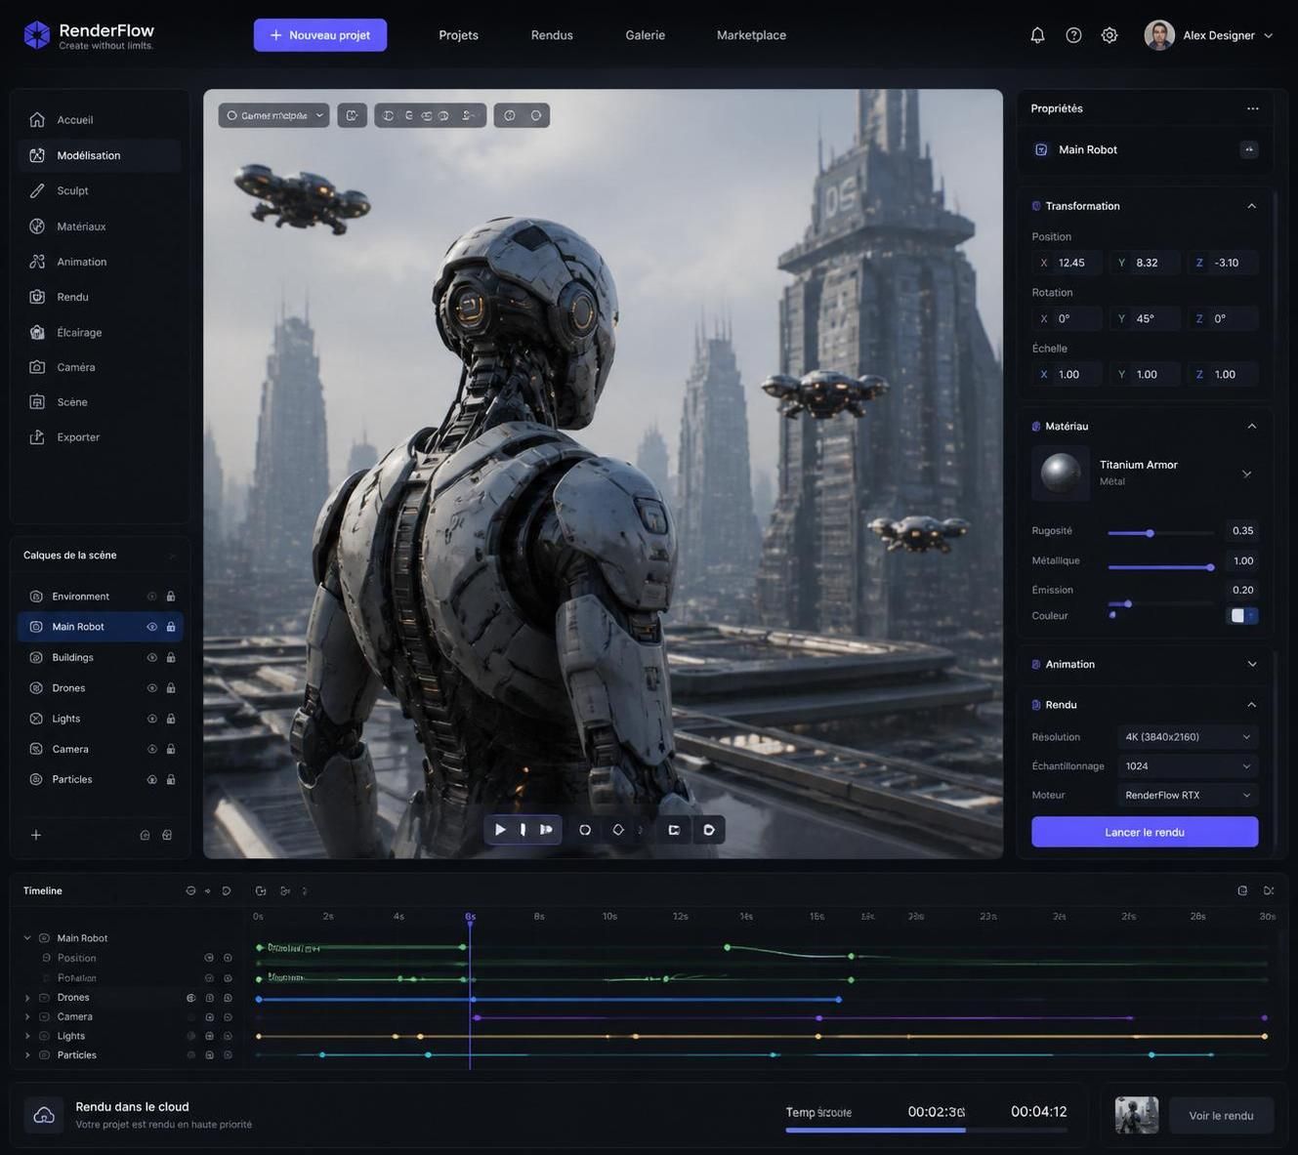Toggle visibility of Environment layer

pyautogui.click(x=151, y=597)
